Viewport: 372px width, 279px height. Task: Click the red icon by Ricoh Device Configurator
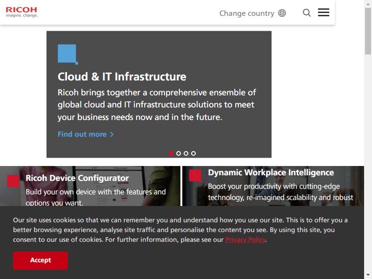point(13,181)
